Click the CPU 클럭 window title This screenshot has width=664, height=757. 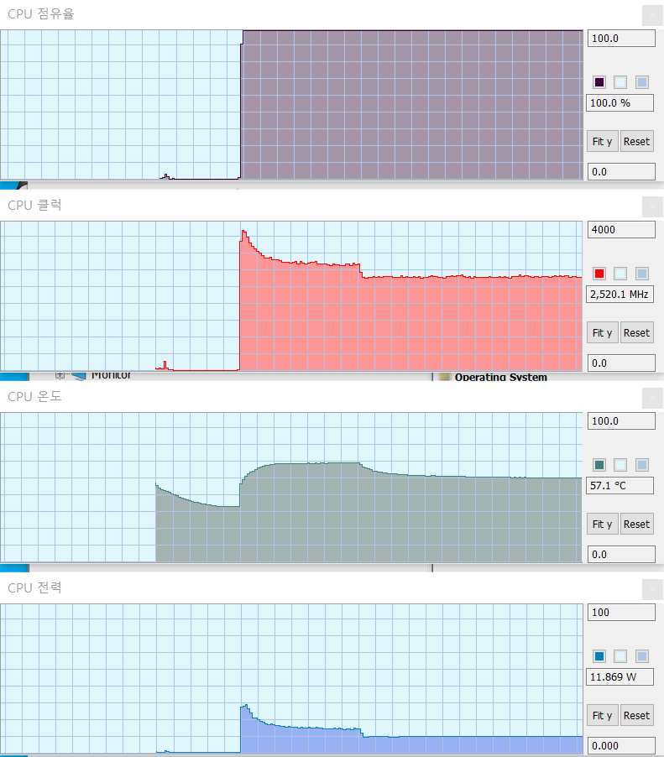(x=34, y=205)
